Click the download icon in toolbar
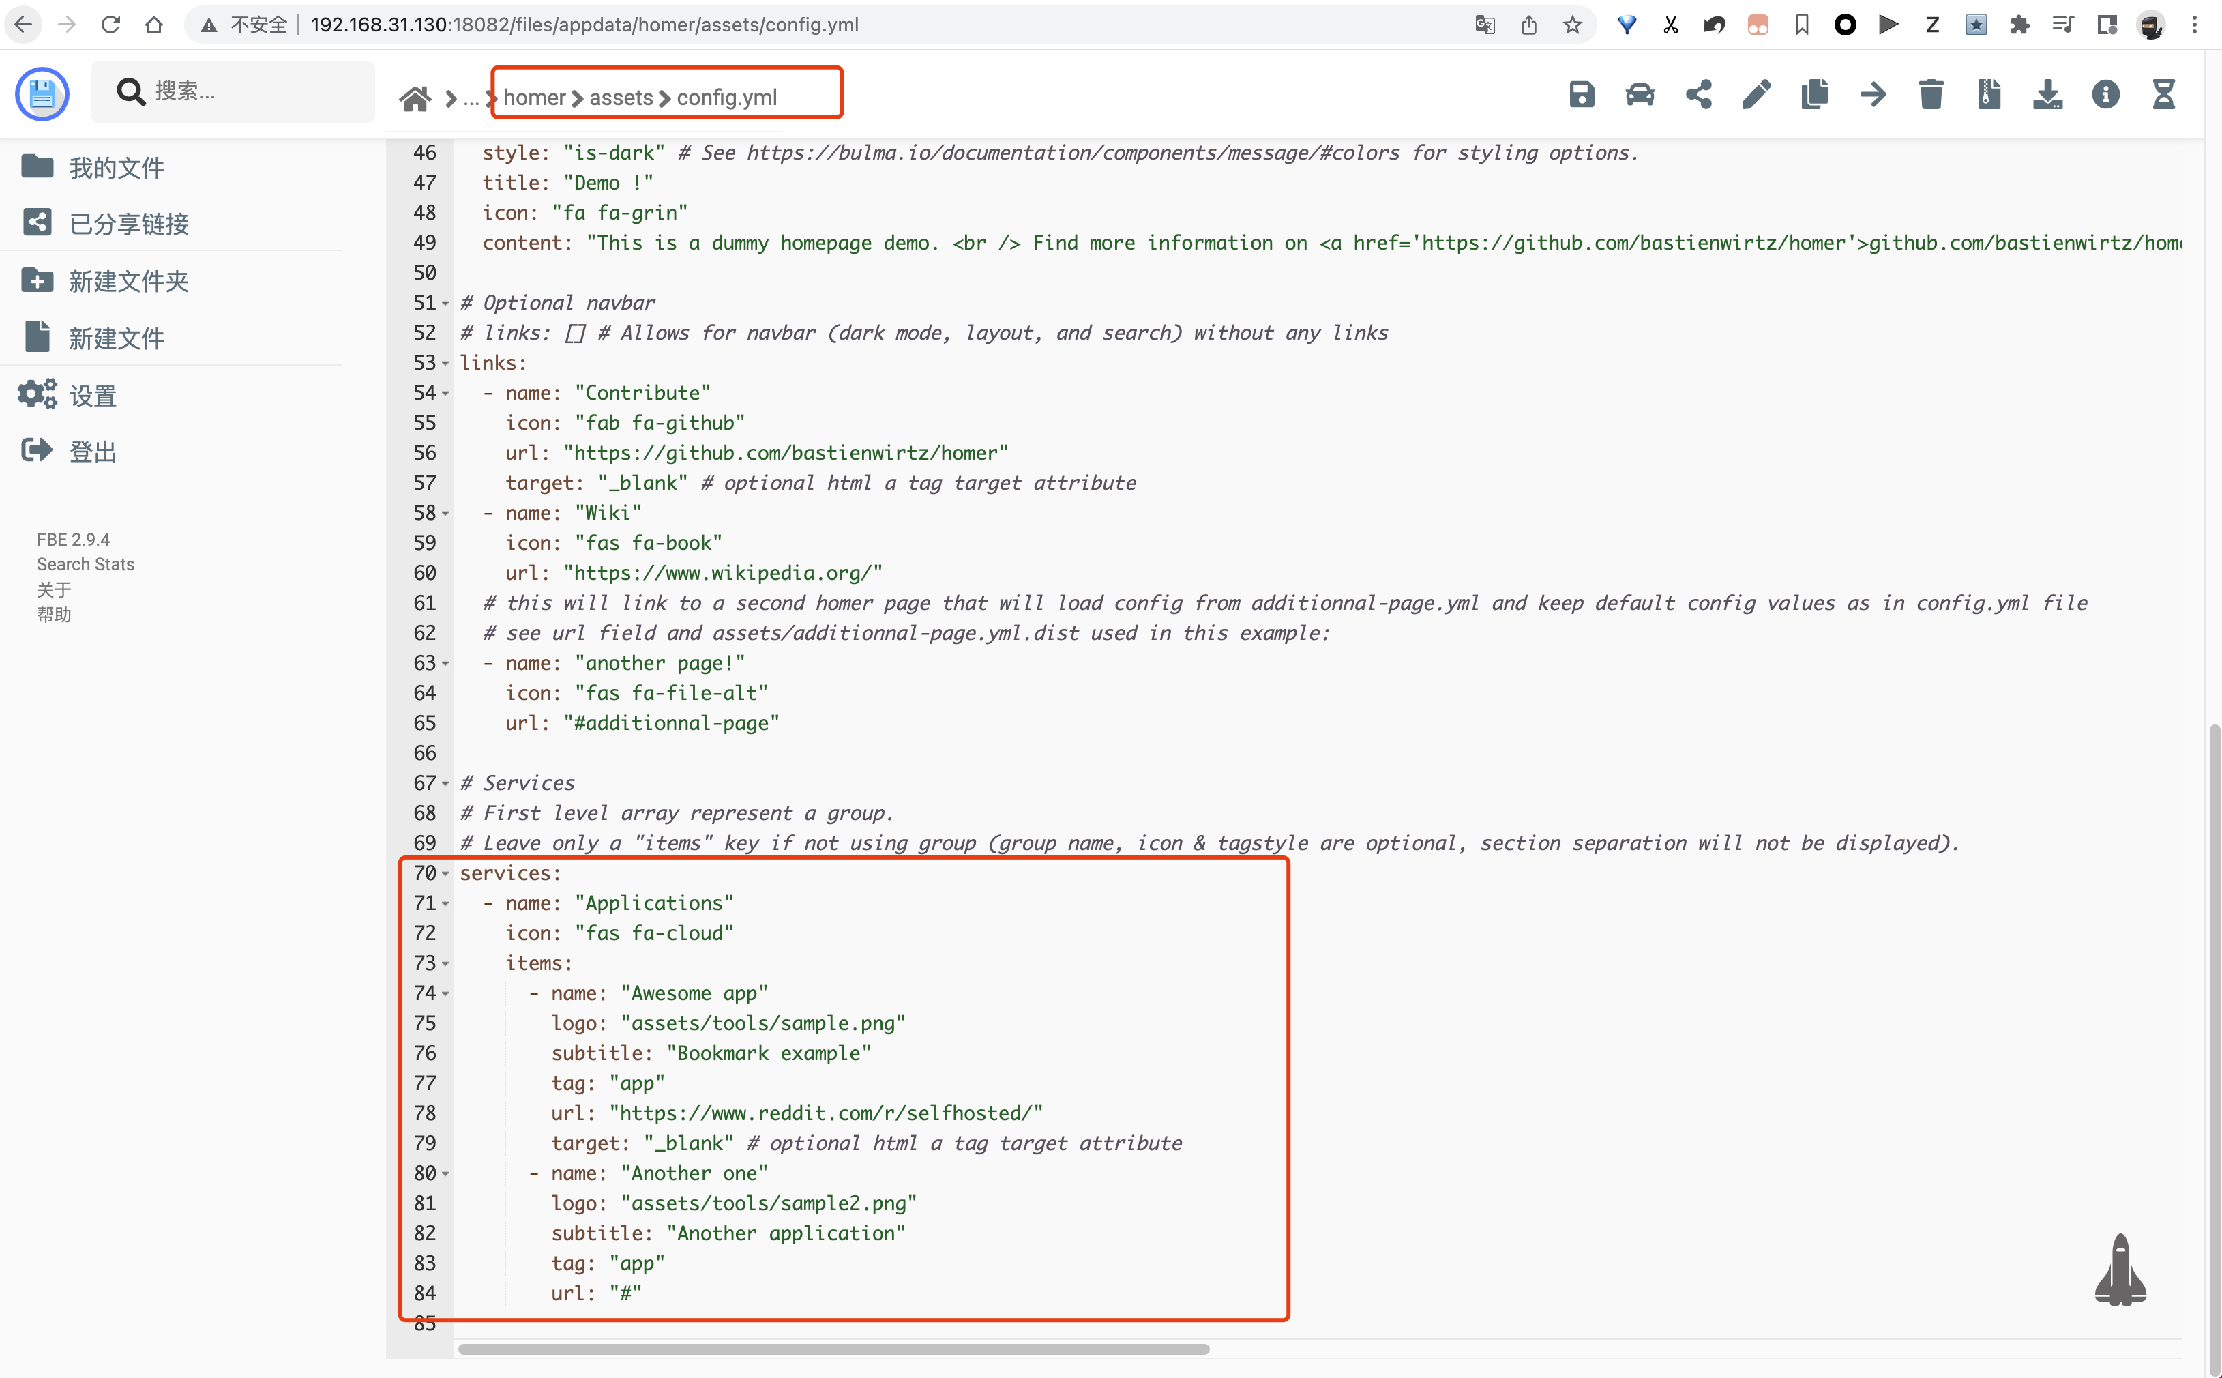The height and width of the screenshot is (1378, 2222). click(2047, 95)
